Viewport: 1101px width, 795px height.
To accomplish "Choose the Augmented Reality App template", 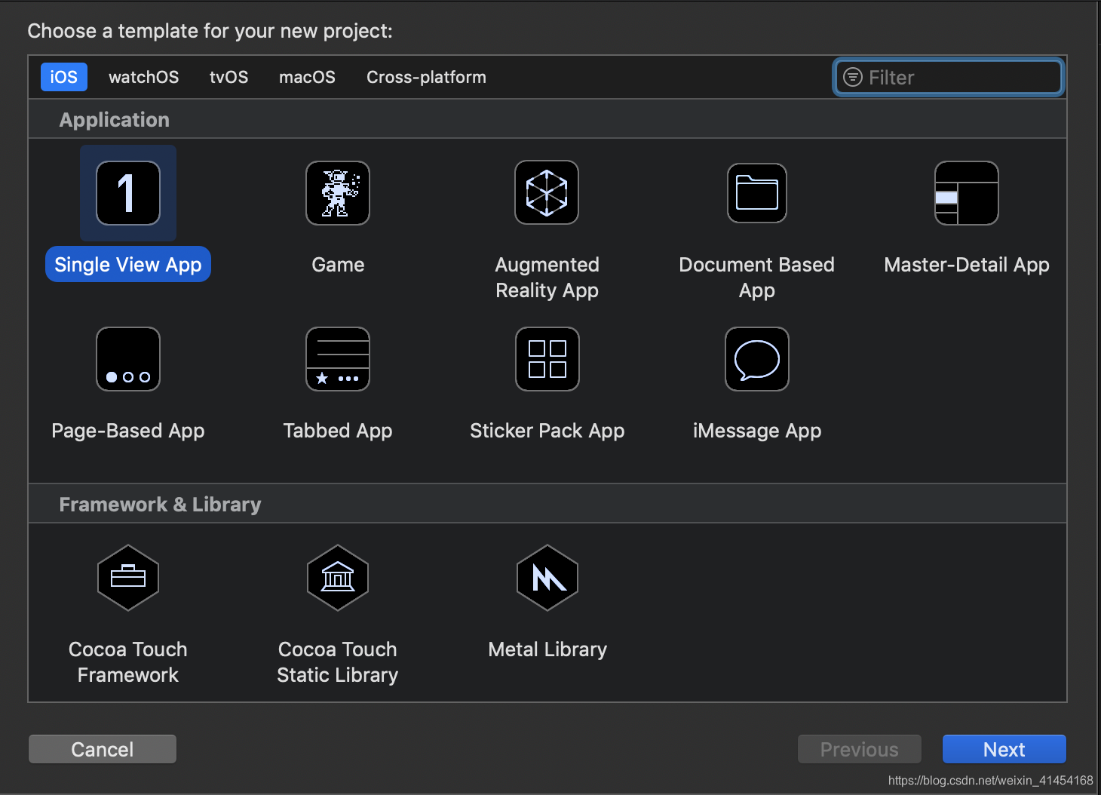I will (x=547, y=193).
